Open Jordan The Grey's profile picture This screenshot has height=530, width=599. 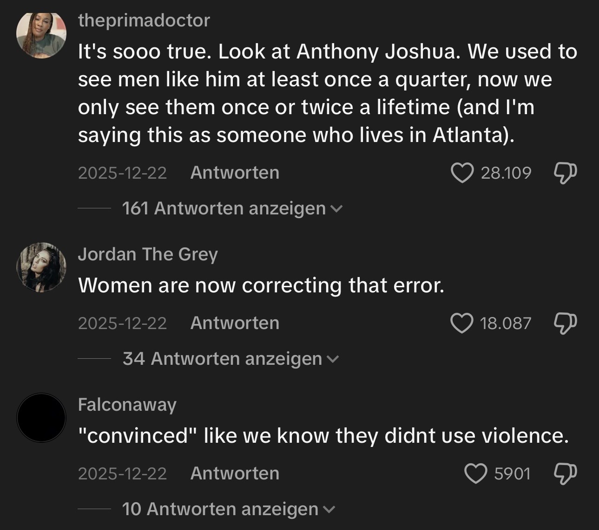coord(41,267)
